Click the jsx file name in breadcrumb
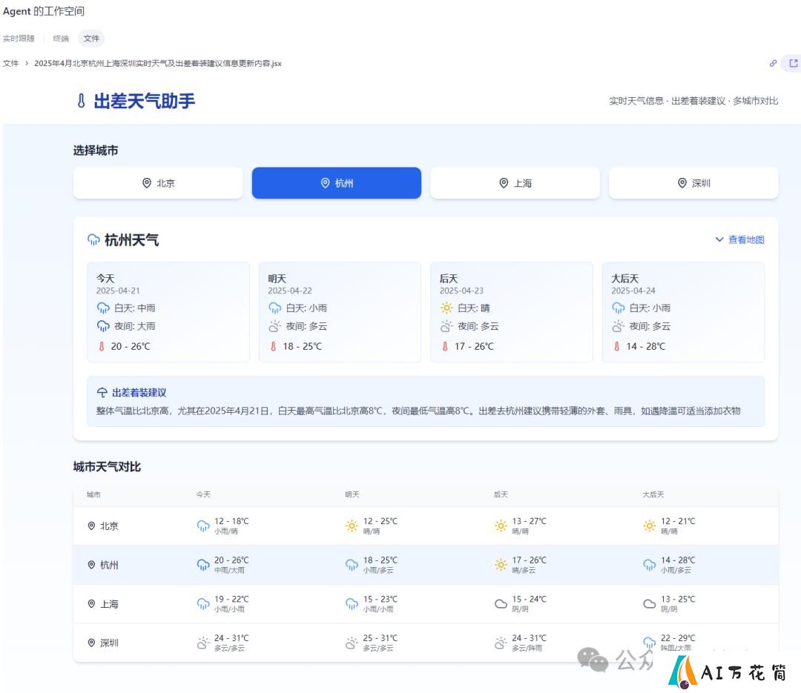801x693 pixels. click(158, 63)
